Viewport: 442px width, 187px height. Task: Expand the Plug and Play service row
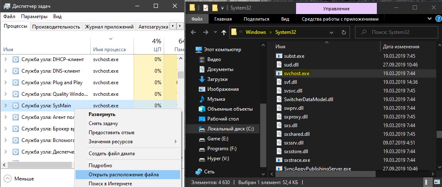(5, 83)
